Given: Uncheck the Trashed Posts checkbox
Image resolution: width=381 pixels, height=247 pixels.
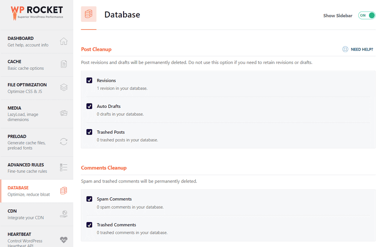Looking at the screenshot, I should (x=89, y=132).
